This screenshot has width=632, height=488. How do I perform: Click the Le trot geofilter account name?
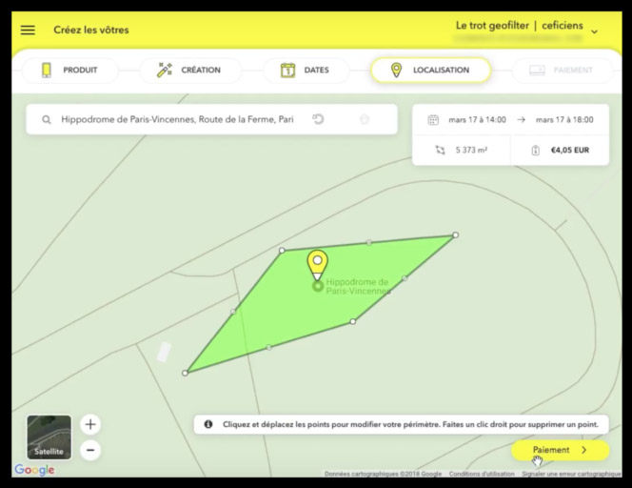492,26
